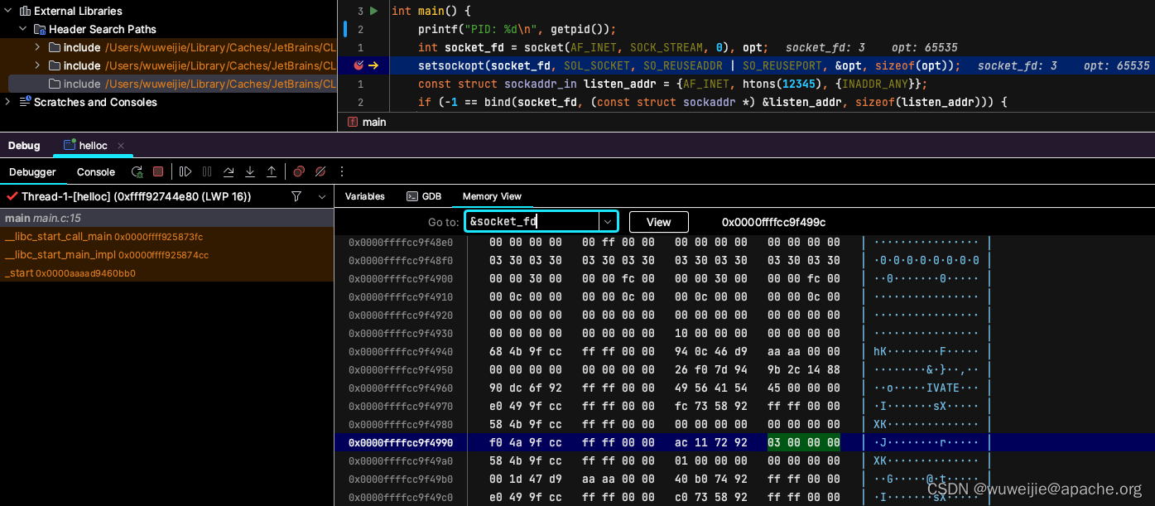This screenshot has width=1155, height=506.
Task: Expand Scratches and Consoles
Action: 8,102
